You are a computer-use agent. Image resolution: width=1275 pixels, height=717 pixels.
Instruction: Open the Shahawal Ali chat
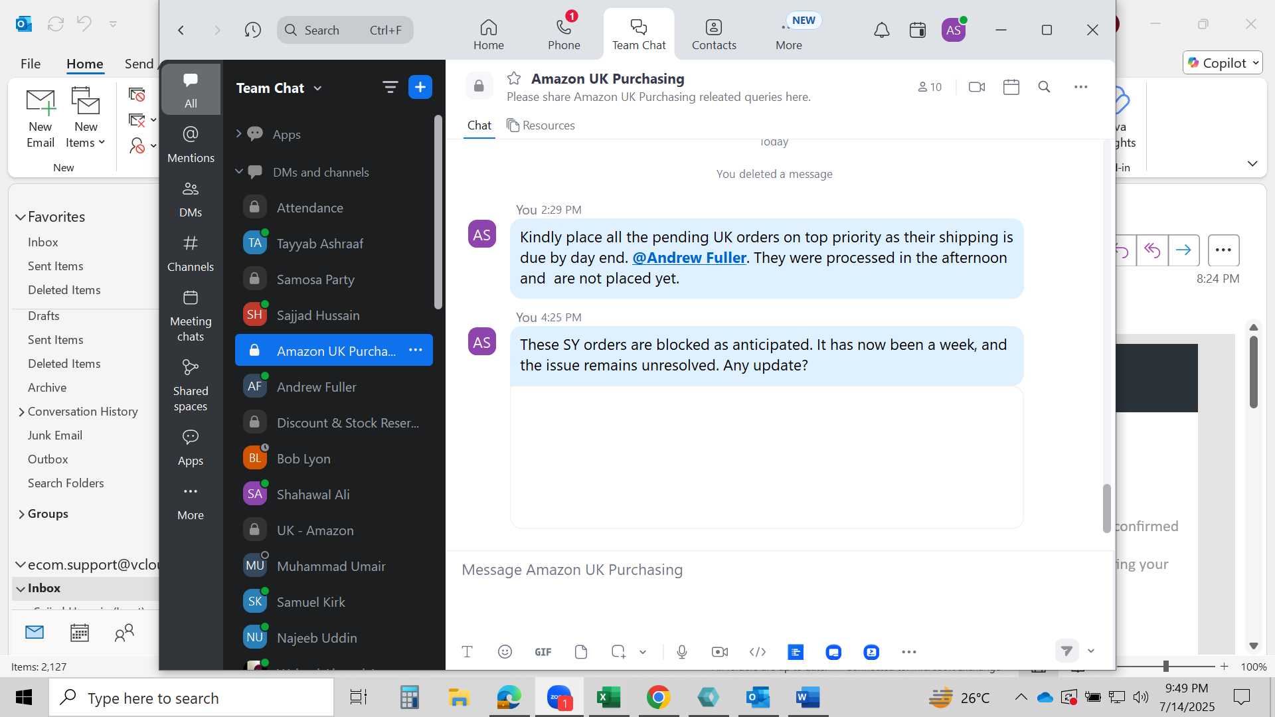click(334, 494)
